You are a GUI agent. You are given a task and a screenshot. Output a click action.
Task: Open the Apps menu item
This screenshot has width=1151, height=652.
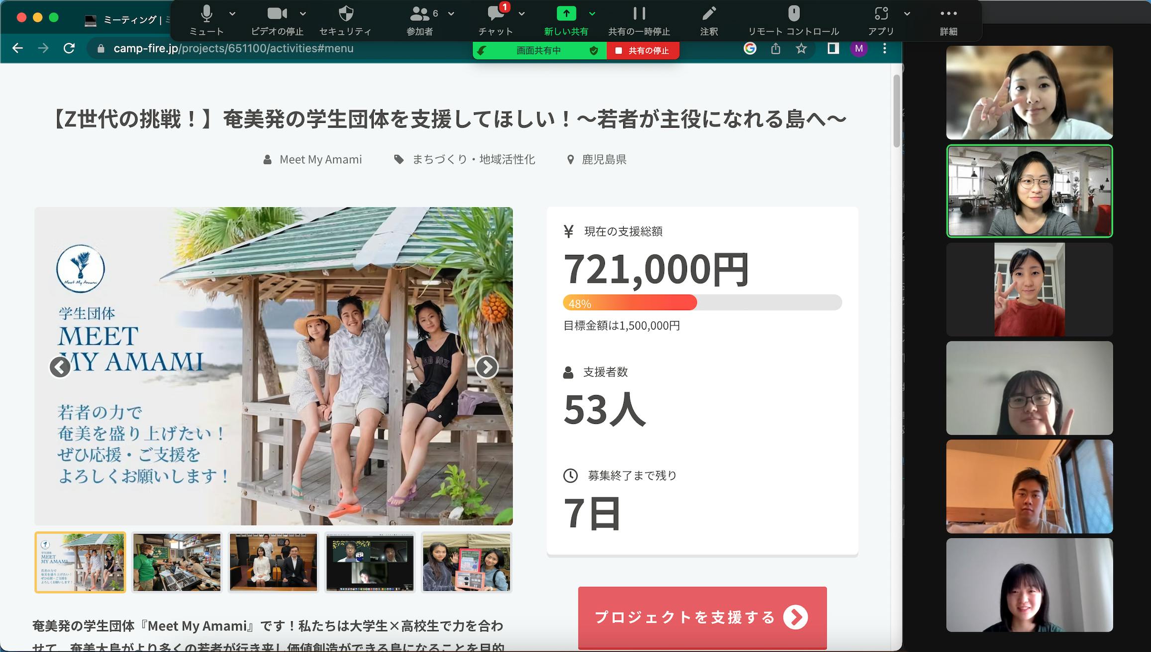(x=881, y=14)
